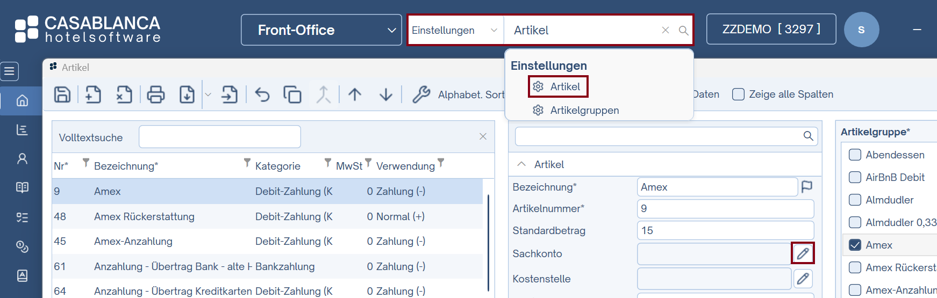Viewport: 937px width, 298px height.
Task: Create a new article with the add-document icon
Action: coord(93,95)
